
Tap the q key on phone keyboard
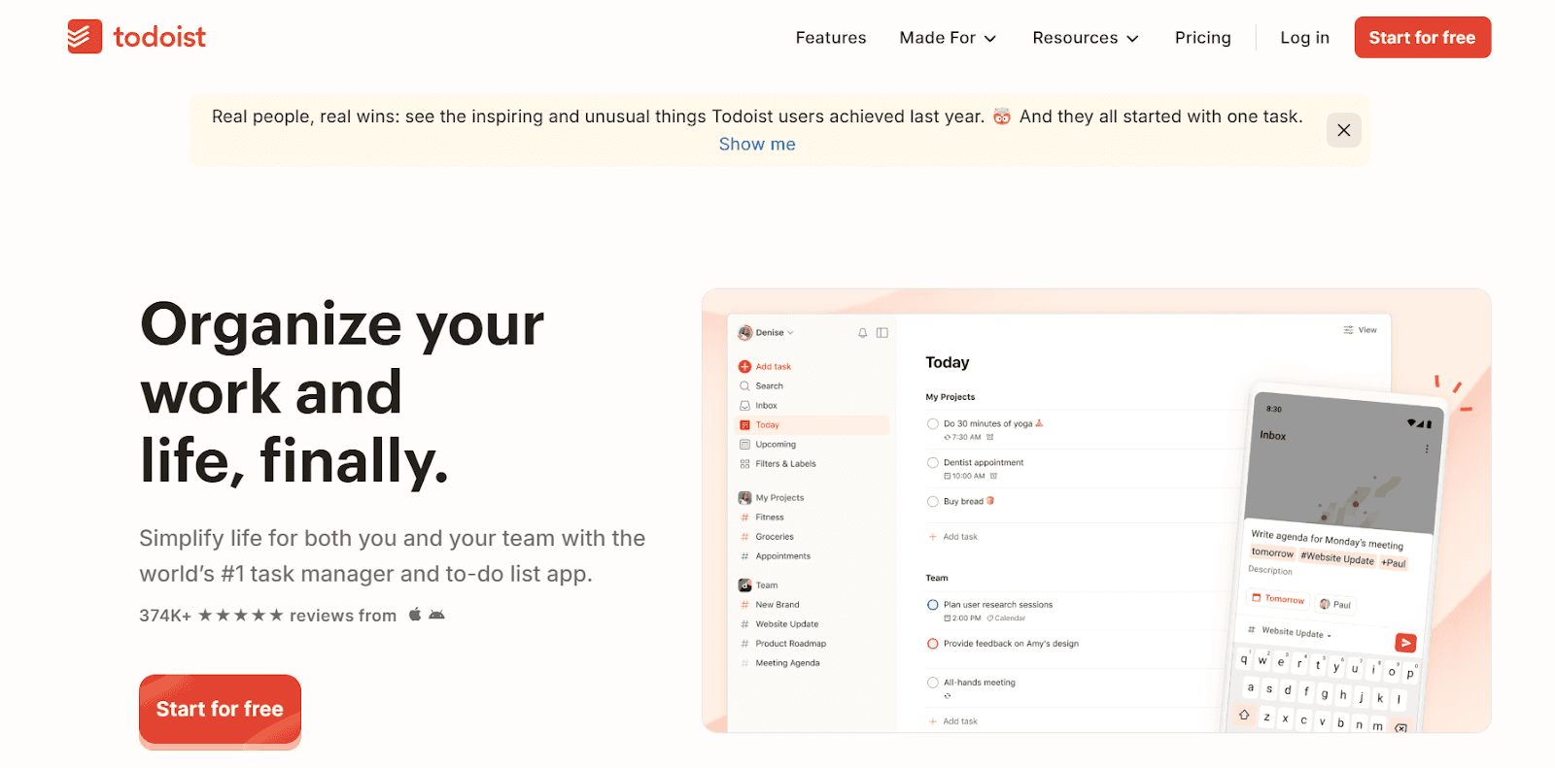coord(1244,659)
